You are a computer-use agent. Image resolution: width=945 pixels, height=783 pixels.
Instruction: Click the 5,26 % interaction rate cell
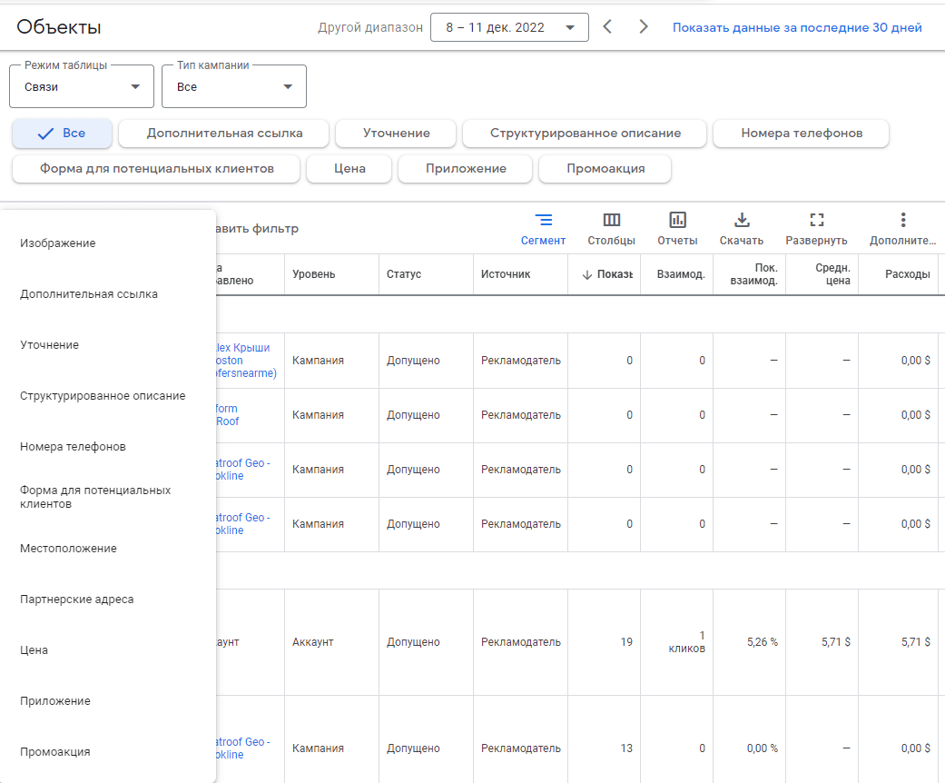(x=750, y=642)
